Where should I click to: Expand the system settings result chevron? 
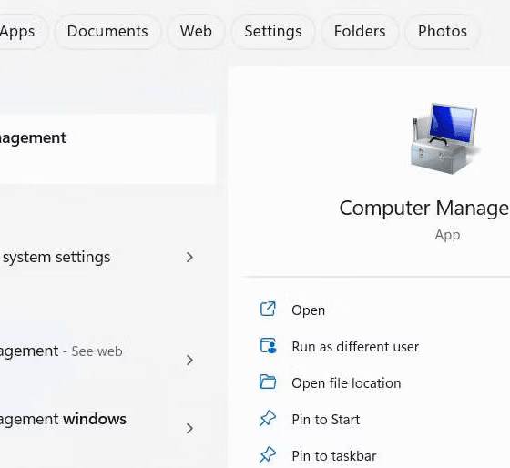[x=189, y=258]
